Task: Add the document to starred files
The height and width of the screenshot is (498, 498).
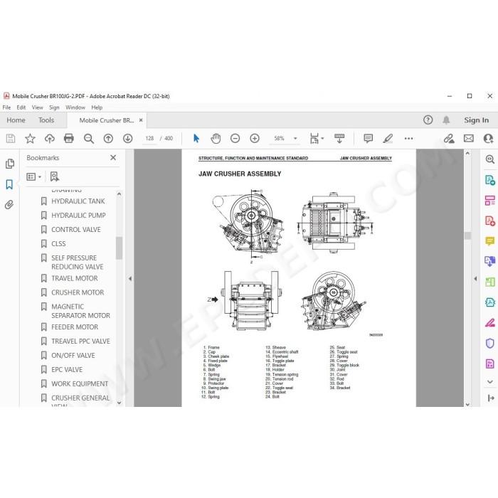Action: click(30, 139)
